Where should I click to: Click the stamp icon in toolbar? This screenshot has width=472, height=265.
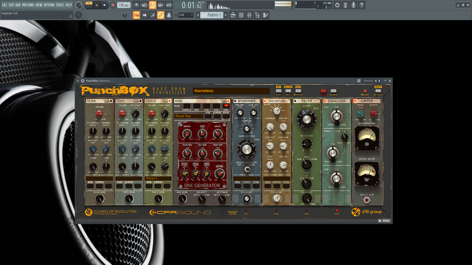(x=169, y=15)
